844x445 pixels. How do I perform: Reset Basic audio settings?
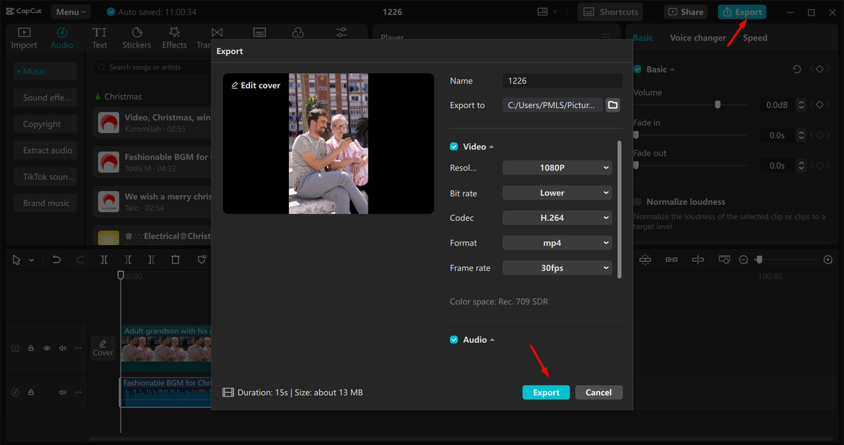797,69
